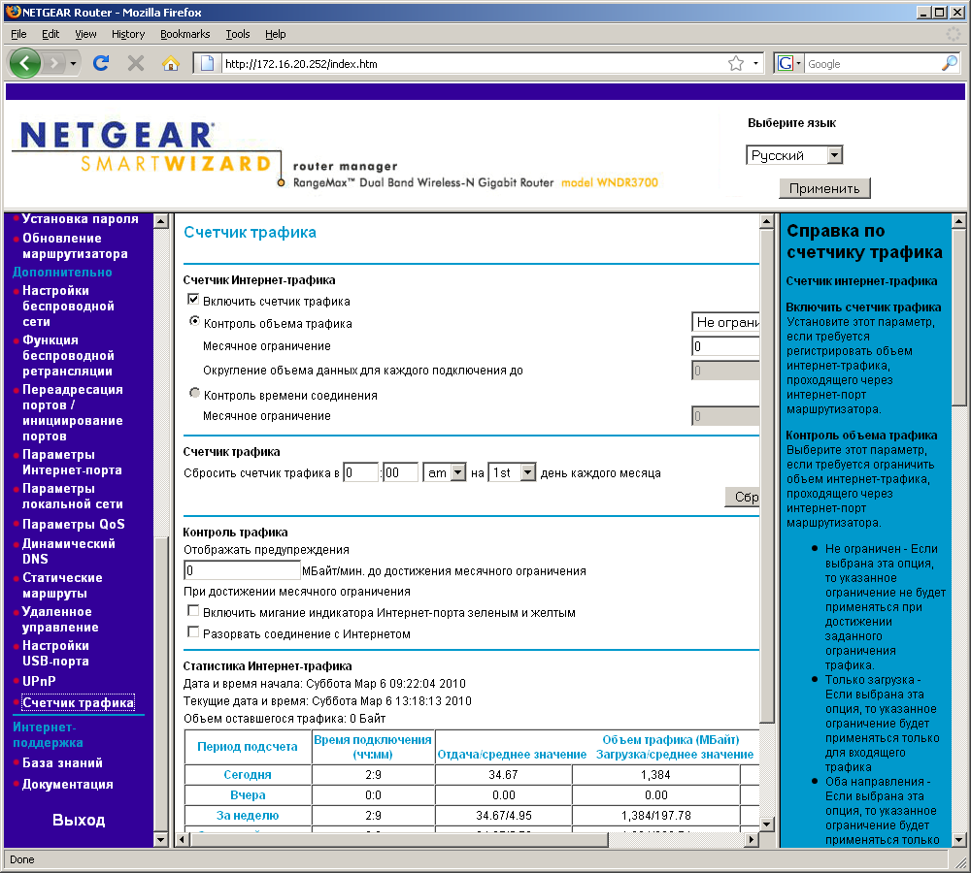The height and width of the screenshot is (873, 971).
Task: Open the Help menu
Action: click(x=276, y=34)
